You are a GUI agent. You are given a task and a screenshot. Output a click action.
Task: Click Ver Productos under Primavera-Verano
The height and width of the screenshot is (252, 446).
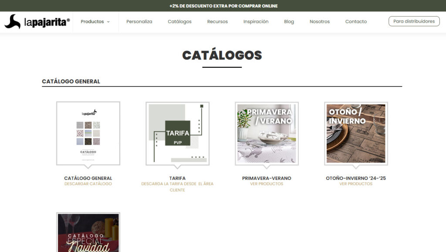tap(267, 184)
